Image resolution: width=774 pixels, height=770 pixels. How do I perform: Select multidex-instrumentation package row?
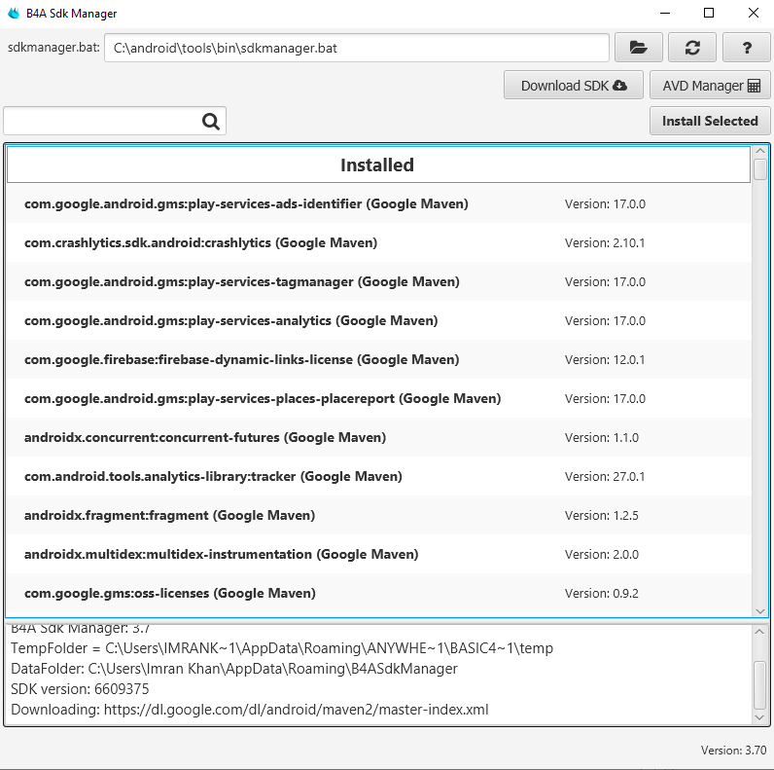pyautogui.click(x=378, y=554)
